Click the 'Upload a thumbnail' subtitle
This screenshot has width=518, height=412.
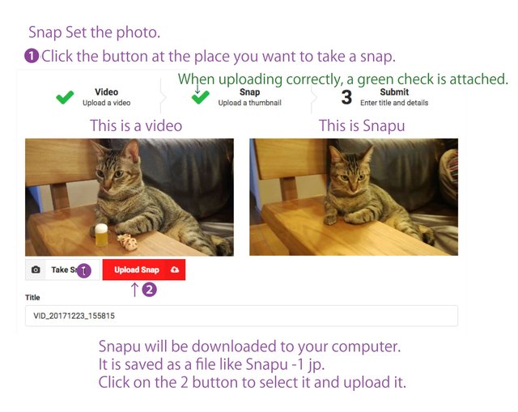pyautogui.click(x=250, y=103)
